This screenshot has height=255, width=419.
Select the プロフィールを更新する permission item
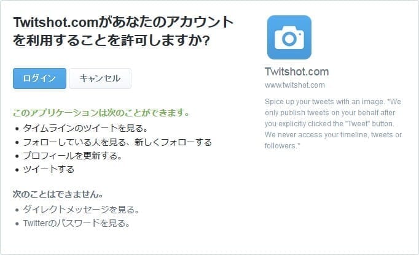click(x=72, y=156)
